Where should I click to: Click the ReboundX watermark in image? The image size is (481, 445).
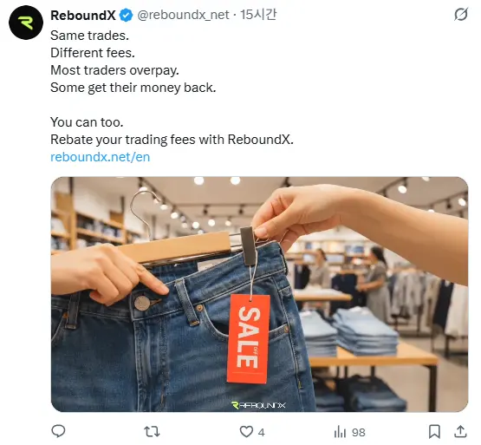coord(258,405)
